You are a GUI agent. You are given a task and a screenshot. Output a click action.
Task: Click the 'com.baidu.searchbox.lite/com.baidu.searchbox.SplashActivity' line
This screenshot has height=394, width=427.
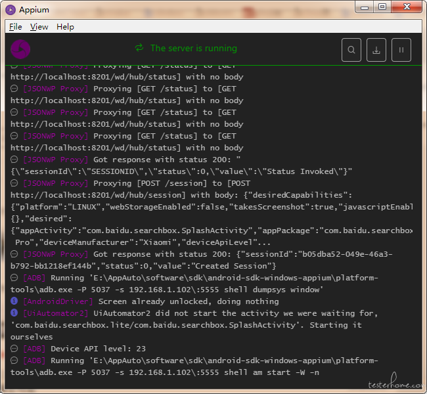pyautogui.click(x=186, y=325)
